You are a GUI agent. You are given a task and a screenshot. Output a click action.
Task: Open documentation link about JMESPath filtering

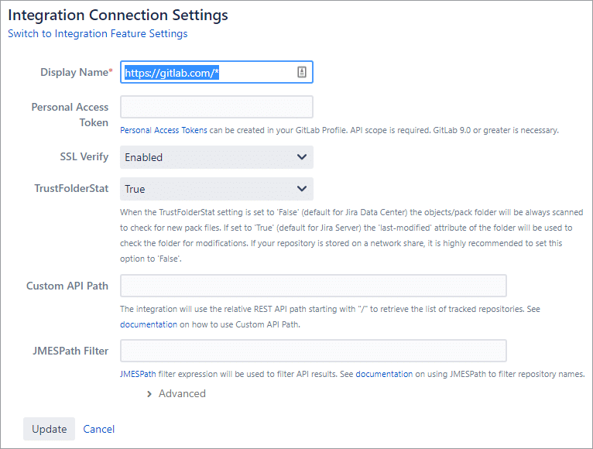(x=384, y=374)
